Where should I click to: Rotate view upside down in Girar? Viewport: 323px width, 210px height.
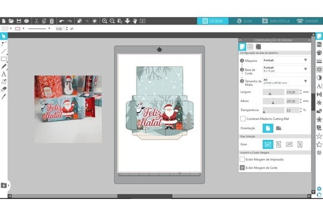[289, 144]
